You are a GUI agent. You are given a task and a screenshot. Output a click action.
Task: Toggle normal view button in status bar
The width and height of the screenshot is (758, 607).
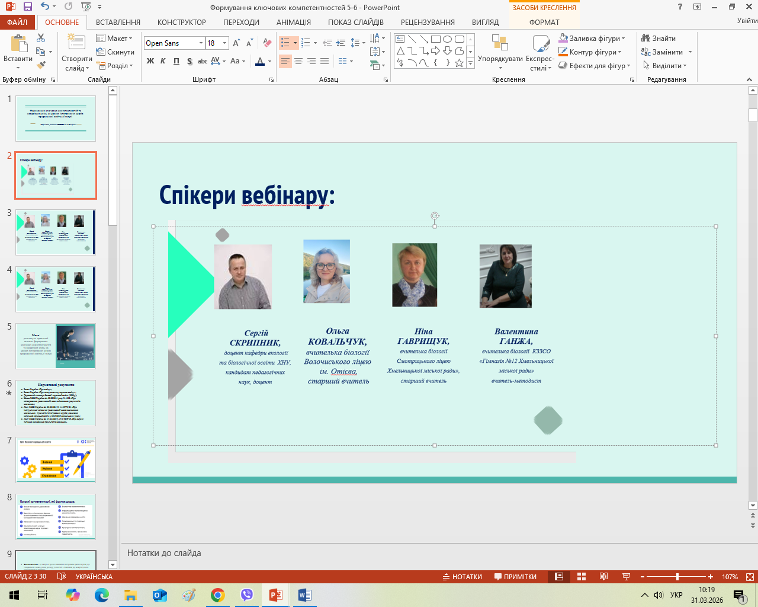click(559, 577)
